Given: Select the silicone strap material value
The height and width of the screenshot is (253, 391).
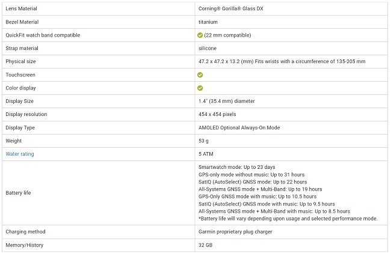Looking at the screenshot, I should 208,49.
